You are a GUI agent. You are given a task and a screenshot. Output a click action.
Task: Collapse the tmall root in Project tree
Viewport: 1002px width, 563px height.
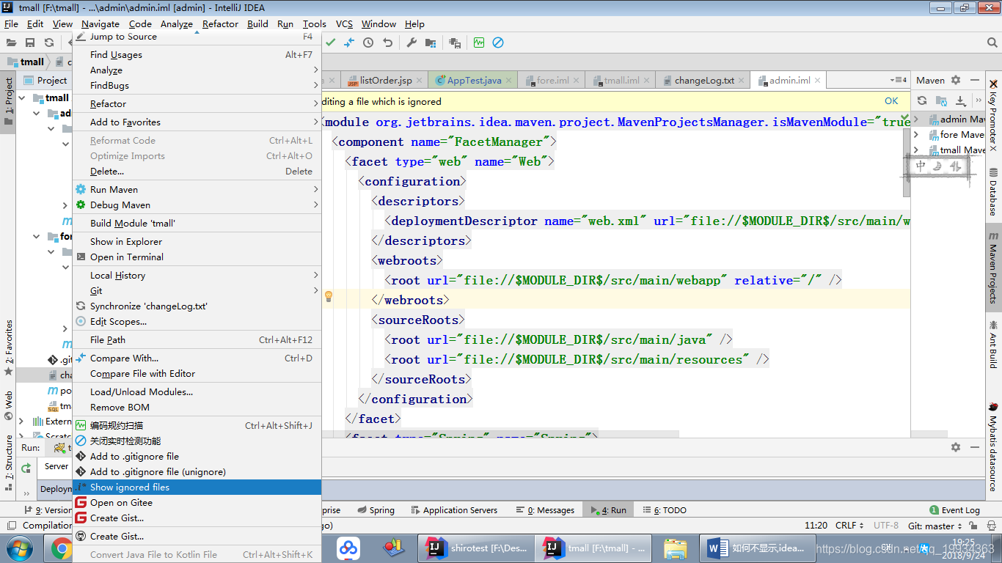(21, 97)
